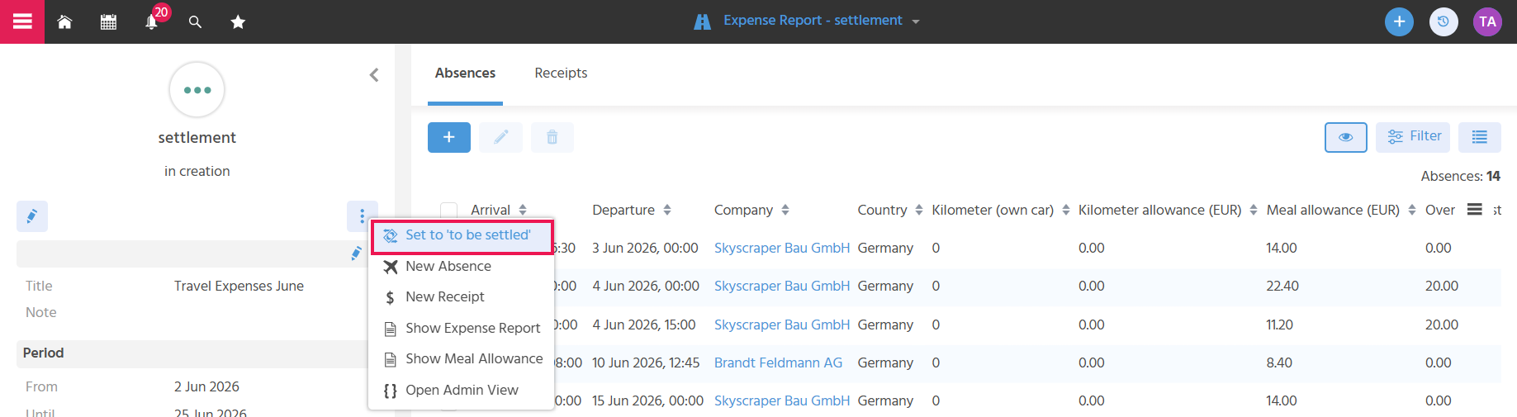Click meal allowance value 11.20
Viewport: 1517px width, 417px height.
coord(1279,325)
